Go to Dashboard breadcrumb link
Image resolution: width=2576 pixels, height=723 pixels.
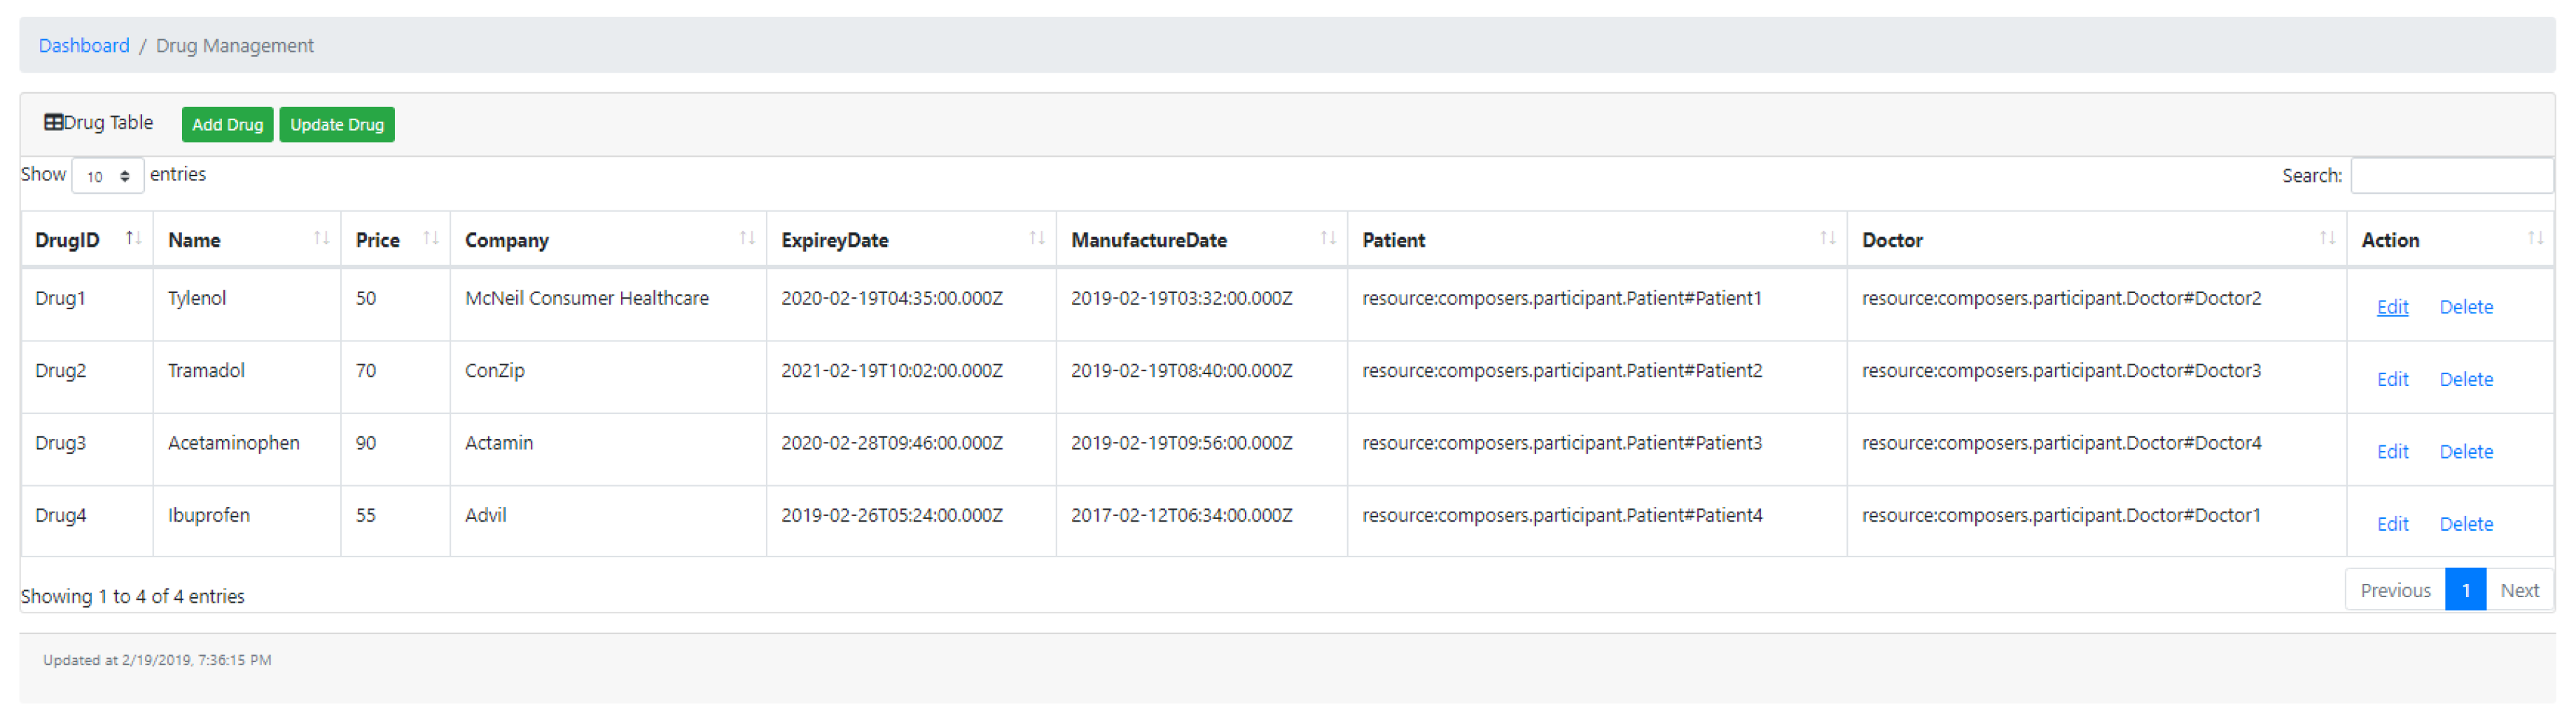point(84,46)
